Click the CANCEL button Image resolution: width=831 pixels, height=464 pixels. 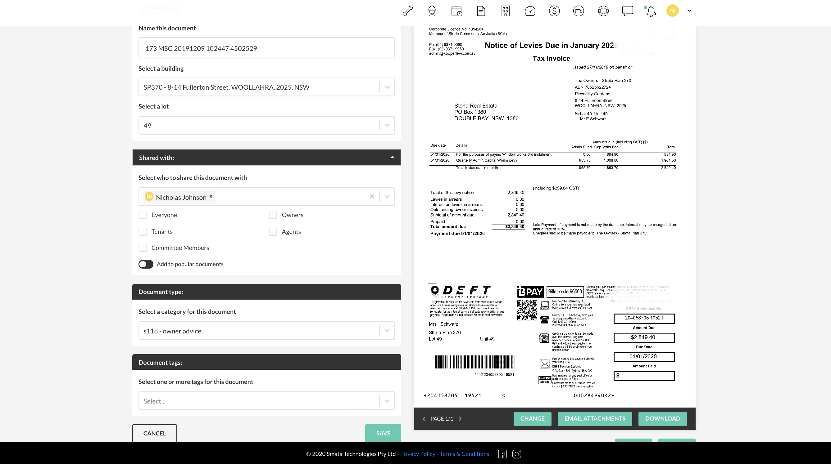pos(155,433)
